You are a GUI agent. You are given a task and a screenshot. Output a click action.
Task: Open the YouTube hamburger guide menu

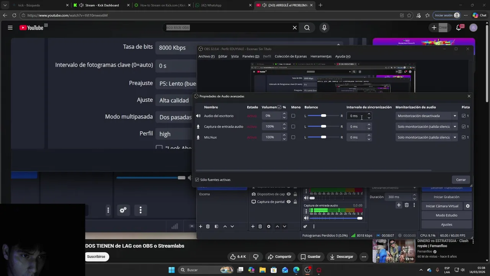click(10, 28)
